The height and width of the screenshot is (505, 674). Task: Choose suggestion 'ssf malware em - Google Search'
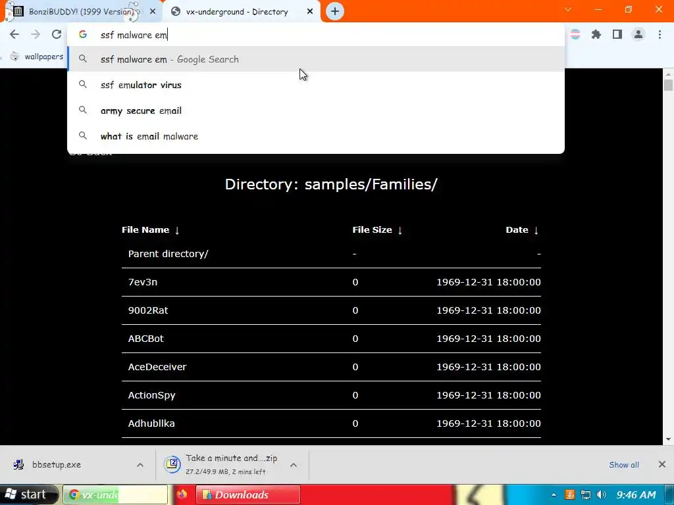tap(316, 59)
